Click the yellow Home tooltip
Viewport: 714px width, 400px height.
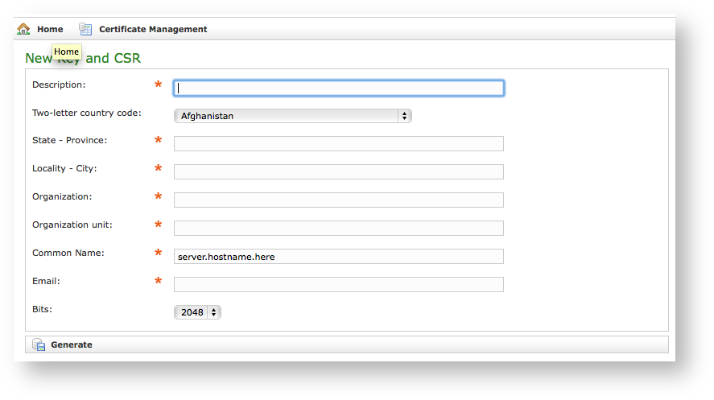(67, 52)
